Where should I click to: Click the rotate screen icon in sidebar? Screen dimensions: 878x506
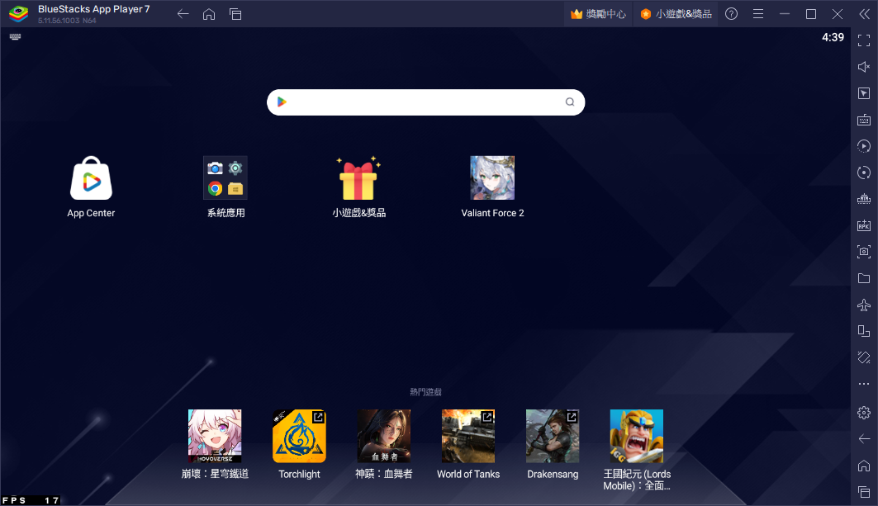point(864,331)
